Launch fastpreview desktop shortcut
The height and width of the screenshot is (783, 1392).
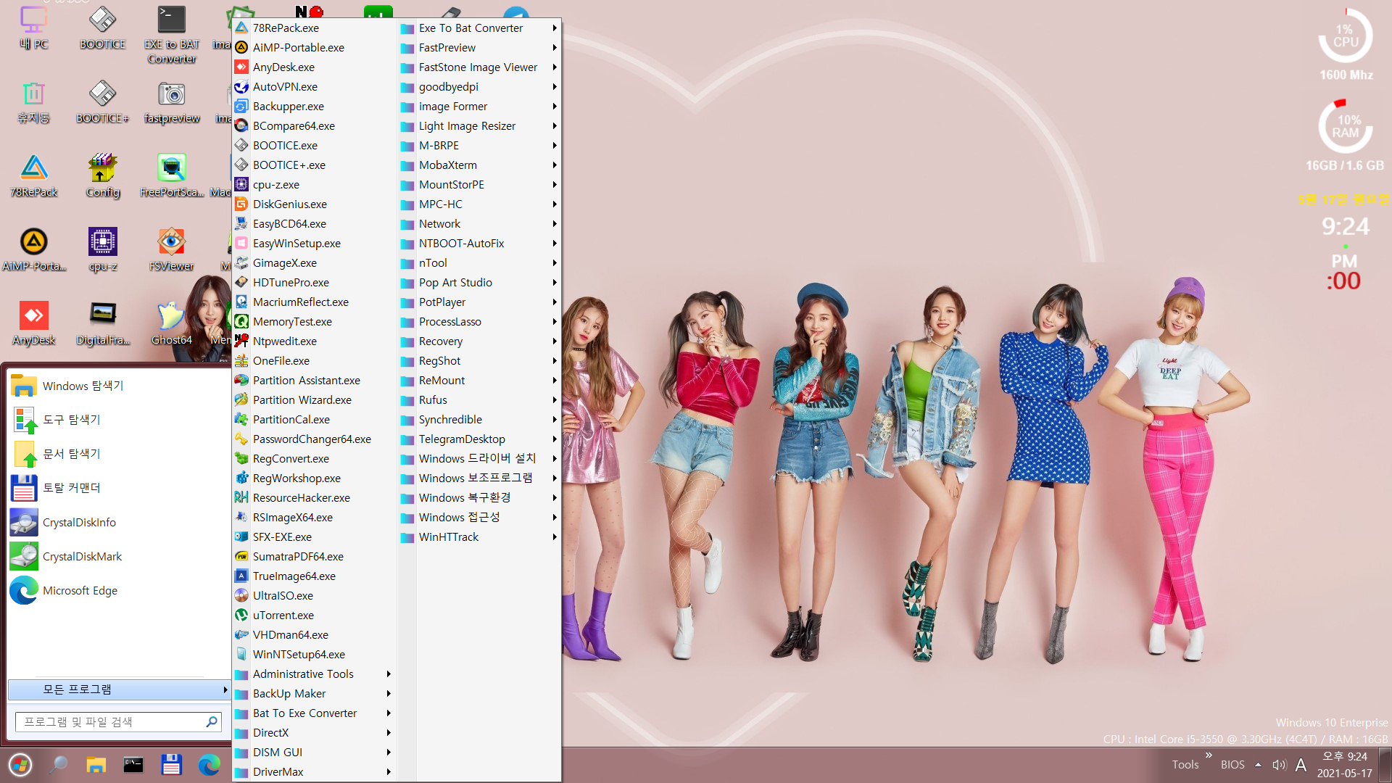(172, 103)
